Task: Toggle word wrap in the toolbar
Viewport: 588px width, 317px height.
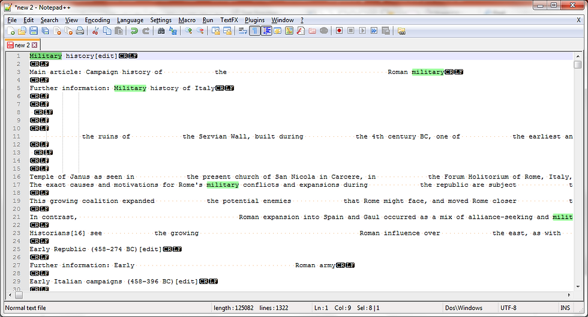Action: point(242,31)
